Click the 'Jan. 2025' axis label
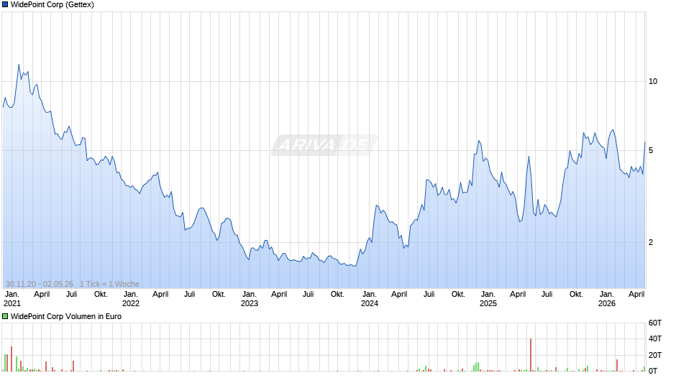This screenshot has height=378, width=676. (x=488, y=299)
